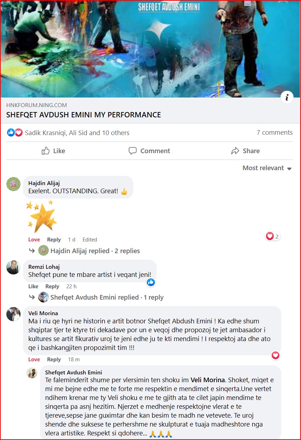Open the reaction icons beside Sadik Krasniqi

pos(15,133)
